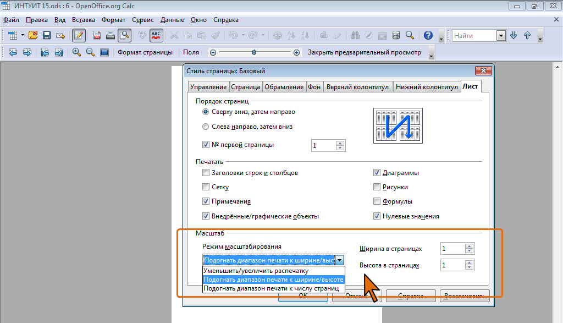The height and width of the screenshot is (323, 563).
Task: Select 'Сверху вниз, затем направо' radio option
Action: pos(206,112)
